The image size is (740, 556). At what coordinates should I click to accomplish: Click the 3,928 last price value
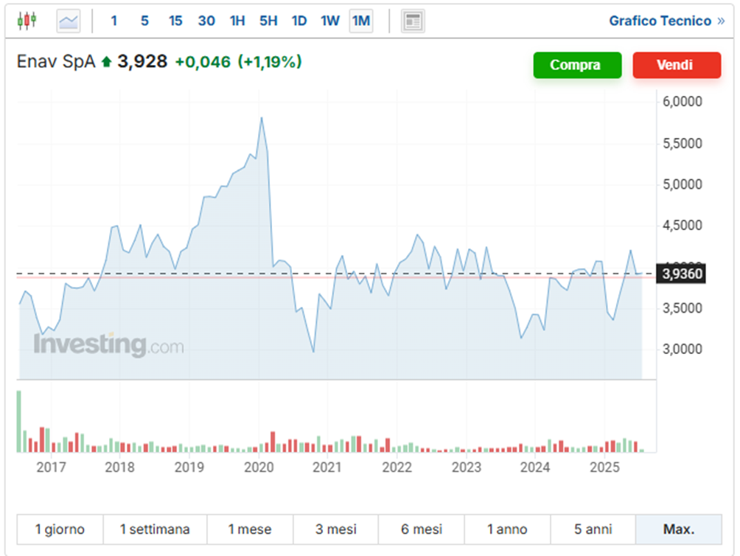142,61
